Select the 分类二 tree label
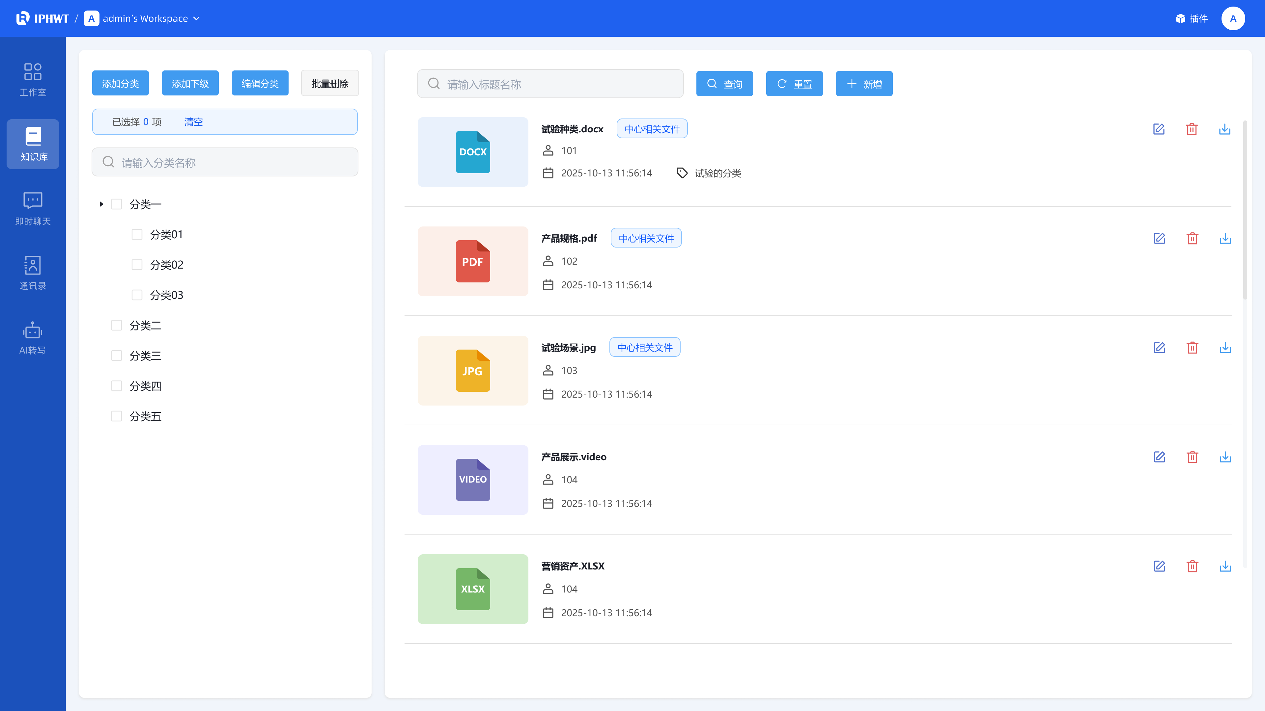The image size is (1265, 711). pos(145,325)
